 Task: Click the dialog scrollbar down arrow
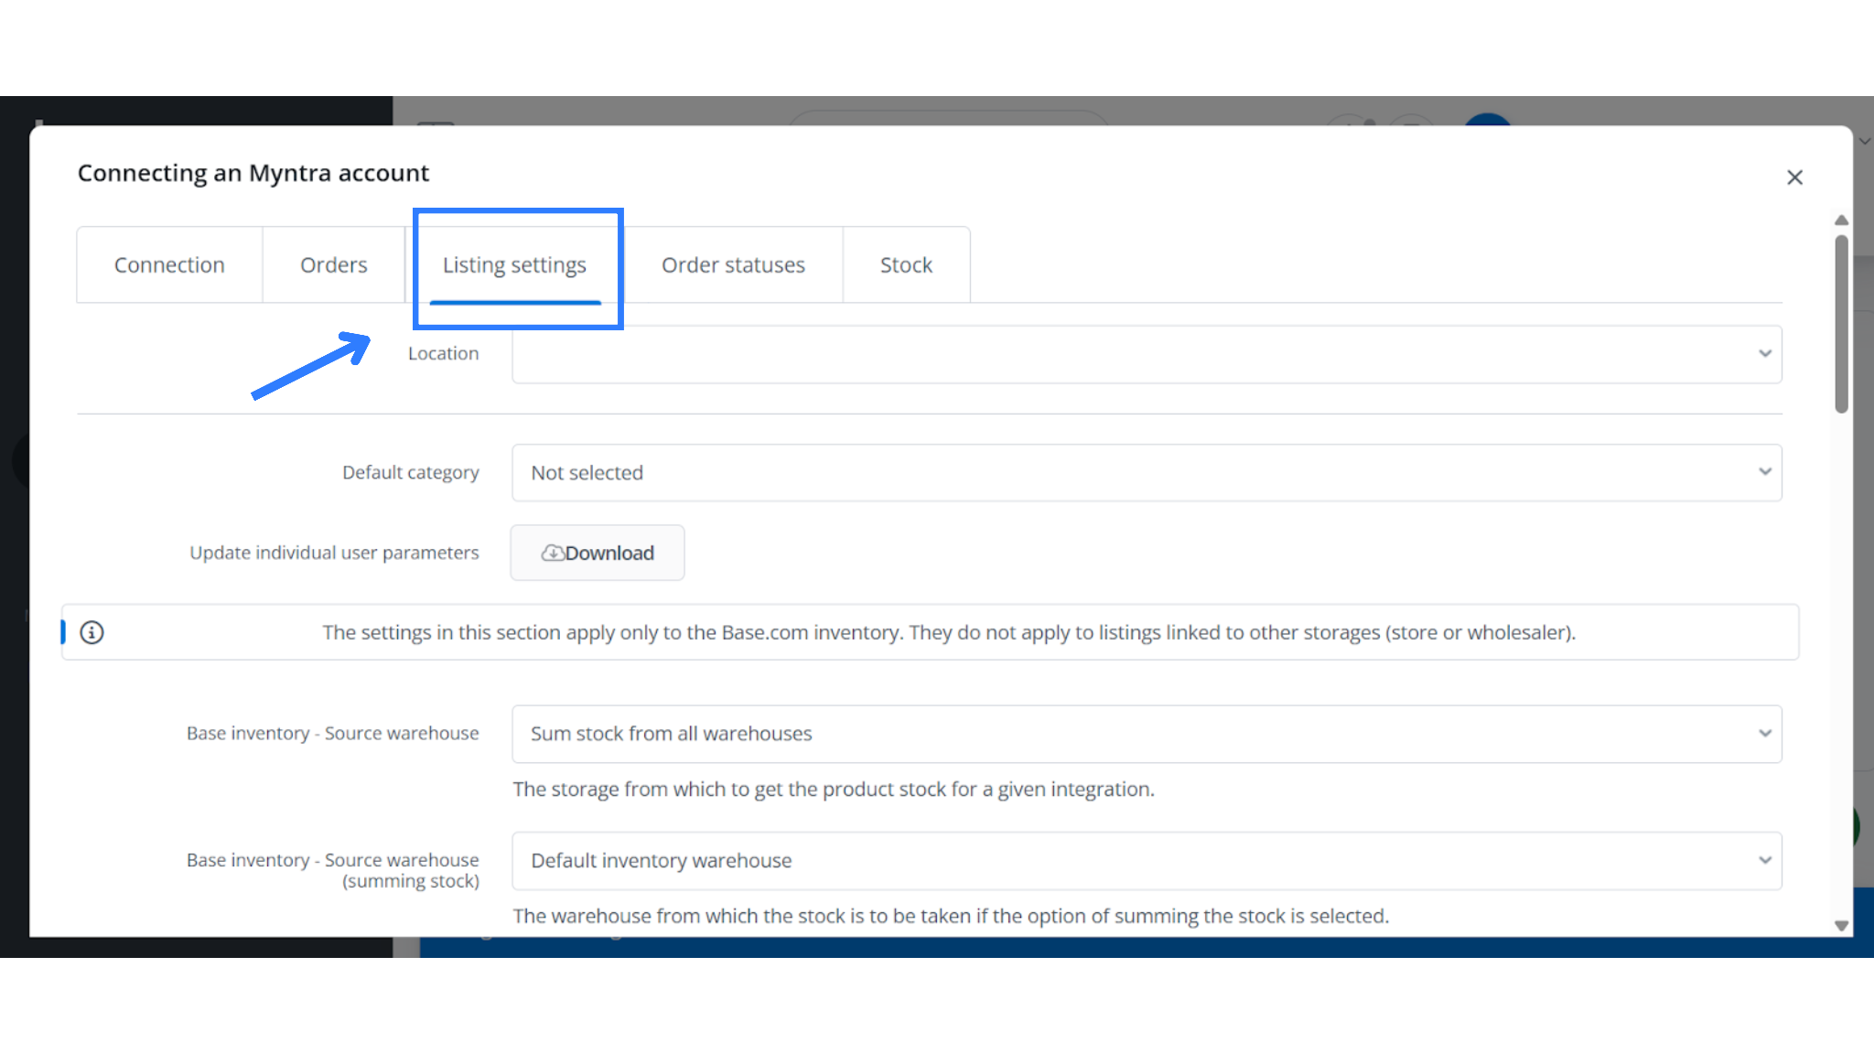point(1841,925)
